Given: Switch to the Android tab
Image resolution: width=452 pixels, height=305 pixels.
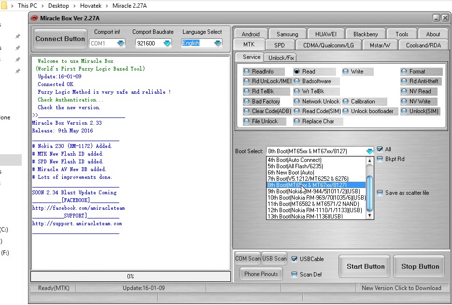Looking at the screenshot, I should click(251, 34).
